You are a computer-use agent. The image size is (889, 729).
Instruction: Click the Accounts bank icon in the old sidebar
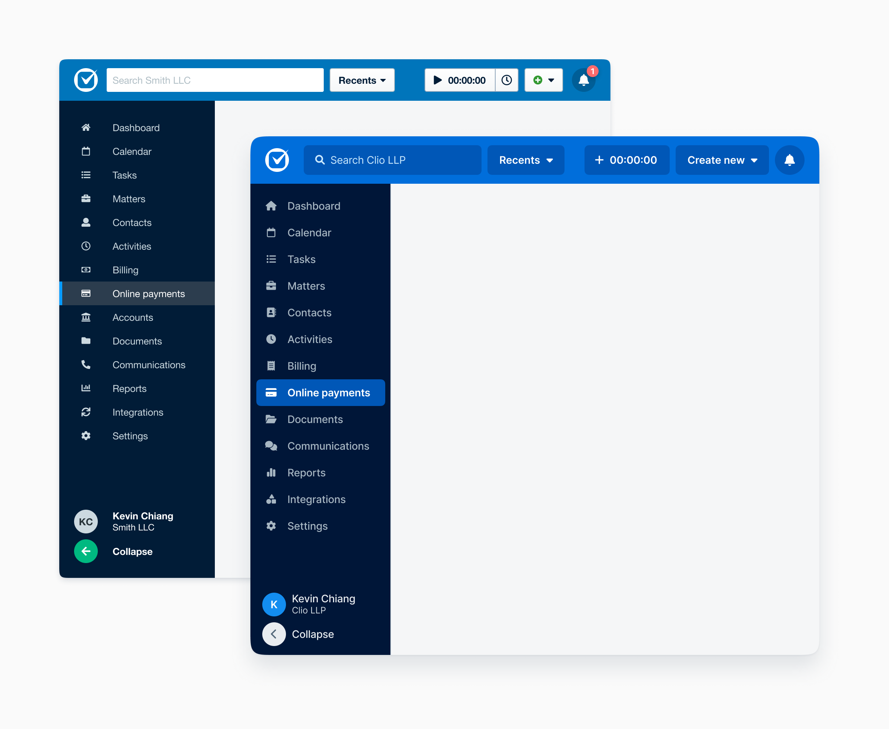click(x=86, y=317)
